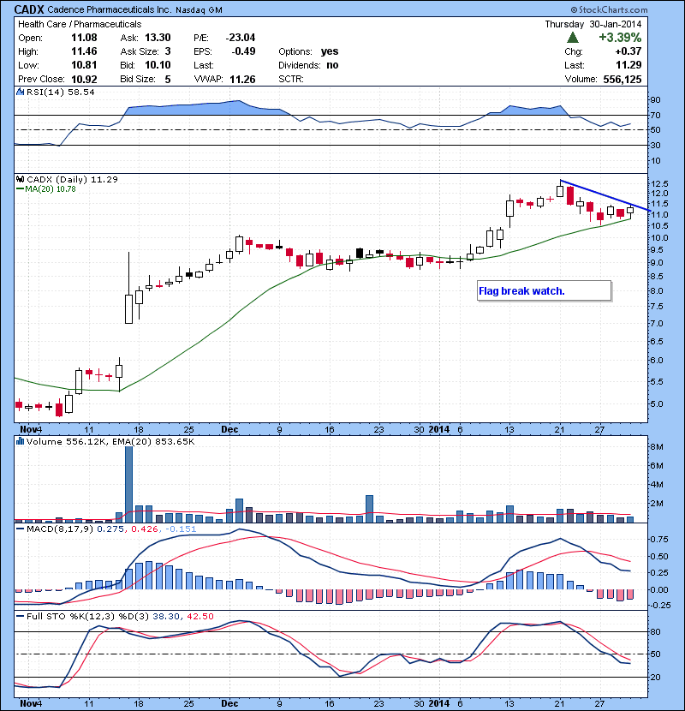Click the Ask Size value 3
The image size is (685, 711).
168,51
